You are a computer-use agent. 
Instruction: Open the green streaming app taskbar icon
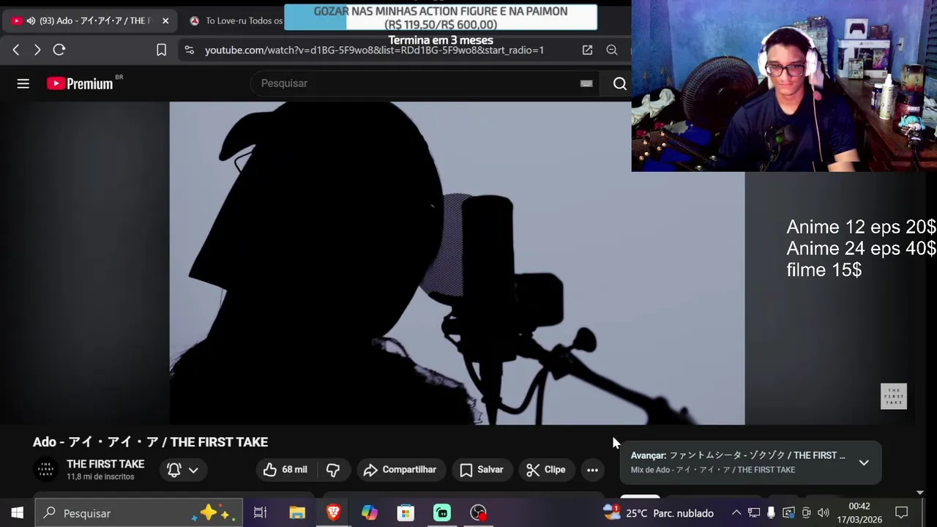click(442, 513)
